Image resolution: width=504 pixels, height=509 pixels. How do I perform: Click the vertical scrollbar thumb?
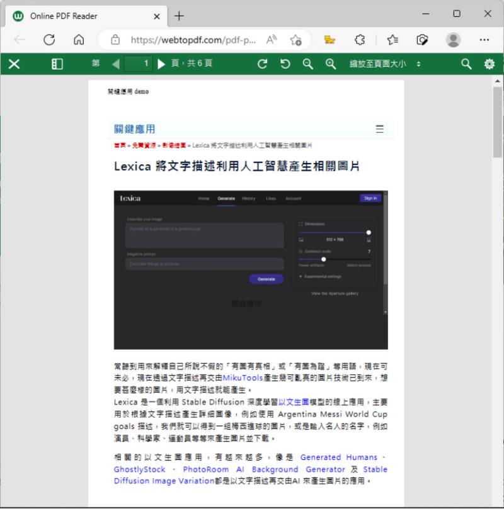497,121
